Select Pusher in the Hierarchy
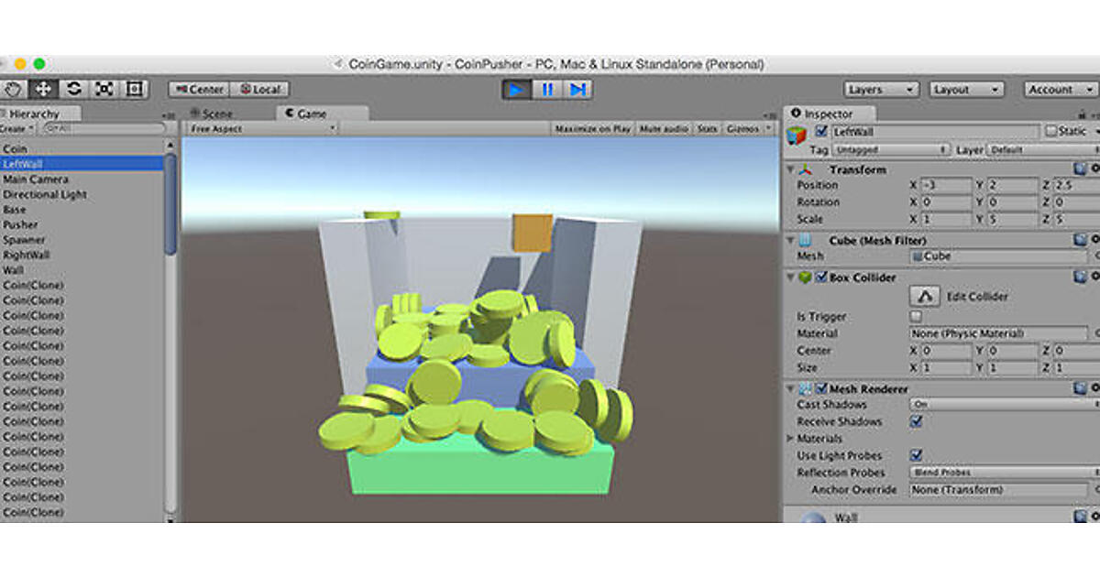This screenshot has width=1100, height=577. 21,224
